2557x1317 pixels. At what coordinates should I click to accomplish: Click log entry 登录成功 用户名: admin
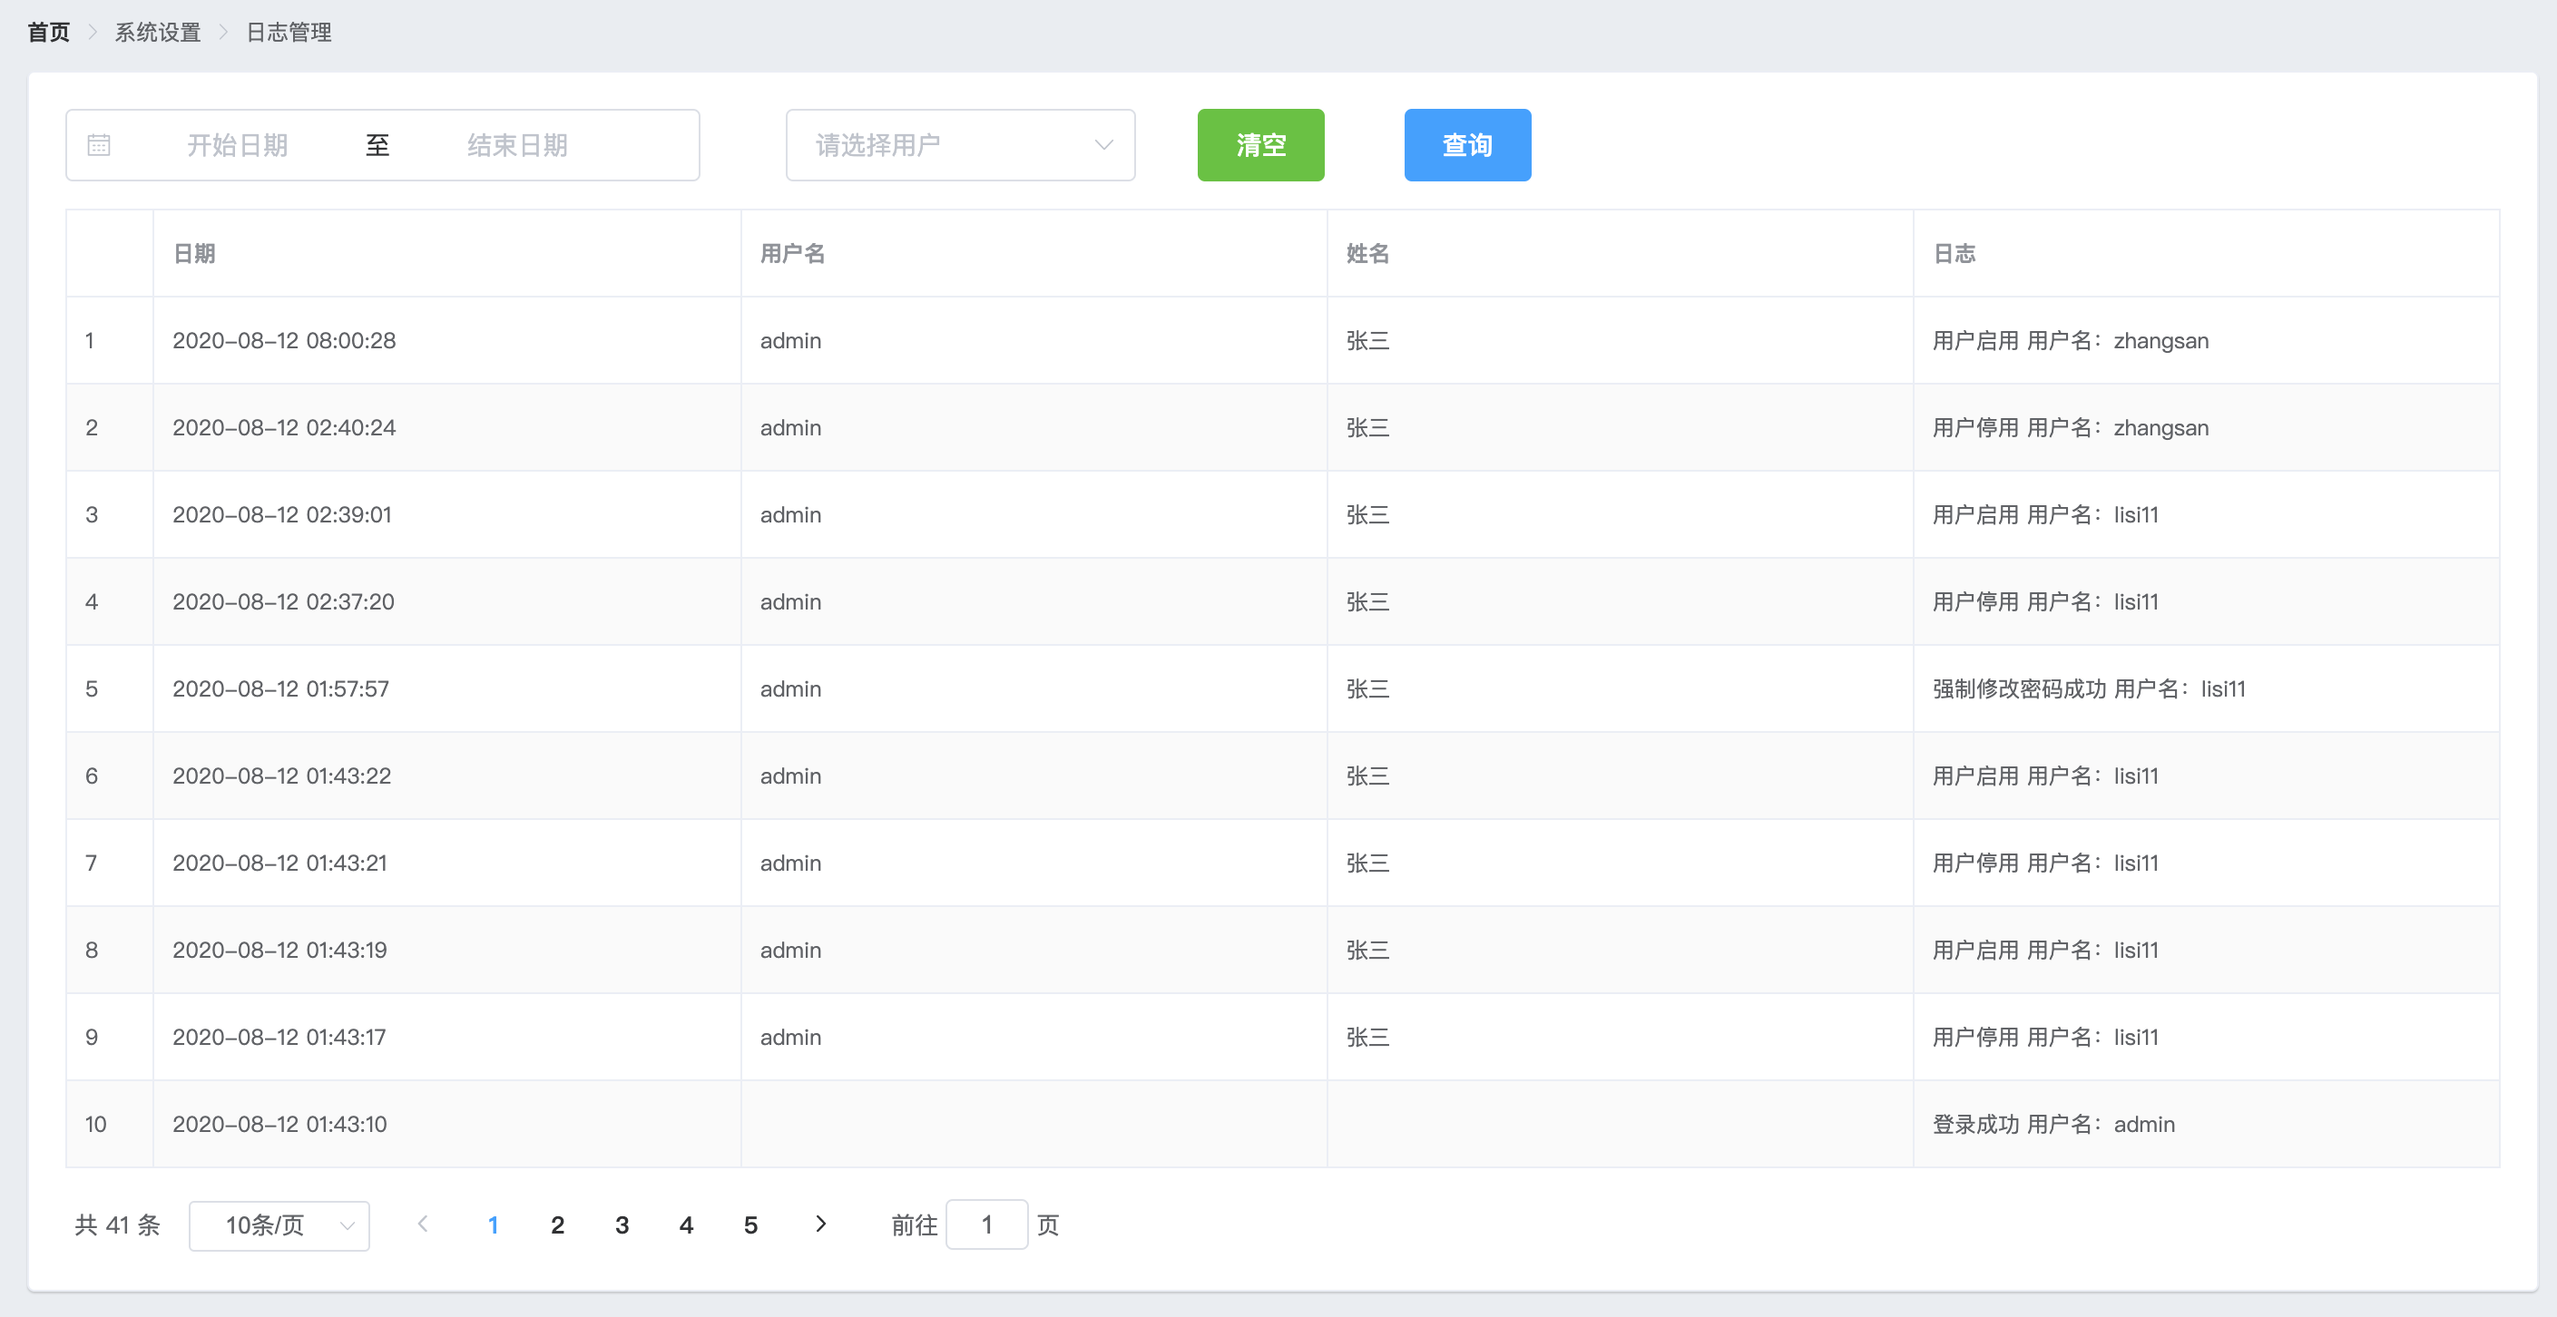point(2053,1125)
